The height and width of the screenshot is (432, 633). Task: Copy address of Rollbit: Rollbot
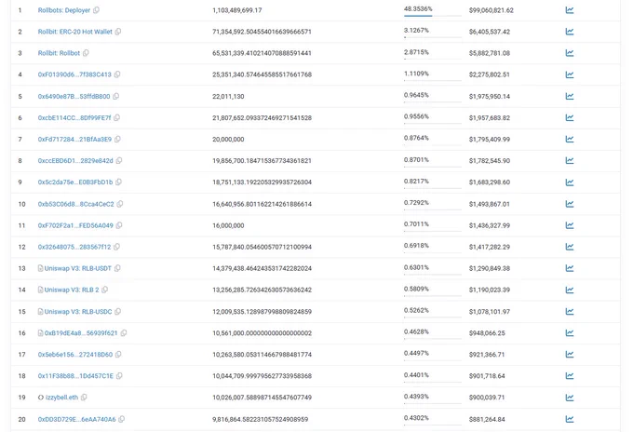click(86, 53)
